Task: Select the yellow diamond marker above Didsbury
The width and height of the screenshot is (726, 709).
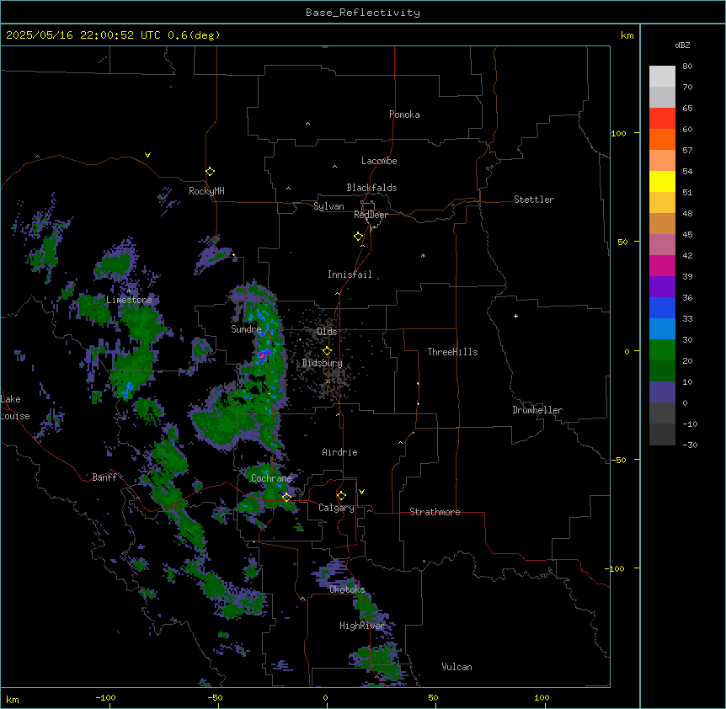Action: pos(327,351)
